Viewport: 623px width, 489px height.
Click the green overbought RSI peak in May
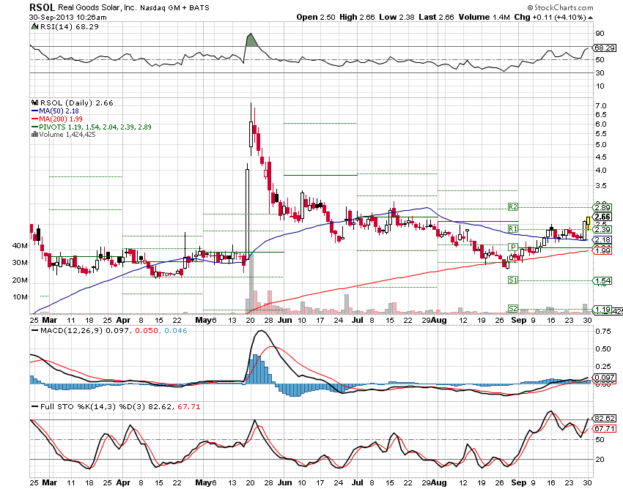pos(251,40)
